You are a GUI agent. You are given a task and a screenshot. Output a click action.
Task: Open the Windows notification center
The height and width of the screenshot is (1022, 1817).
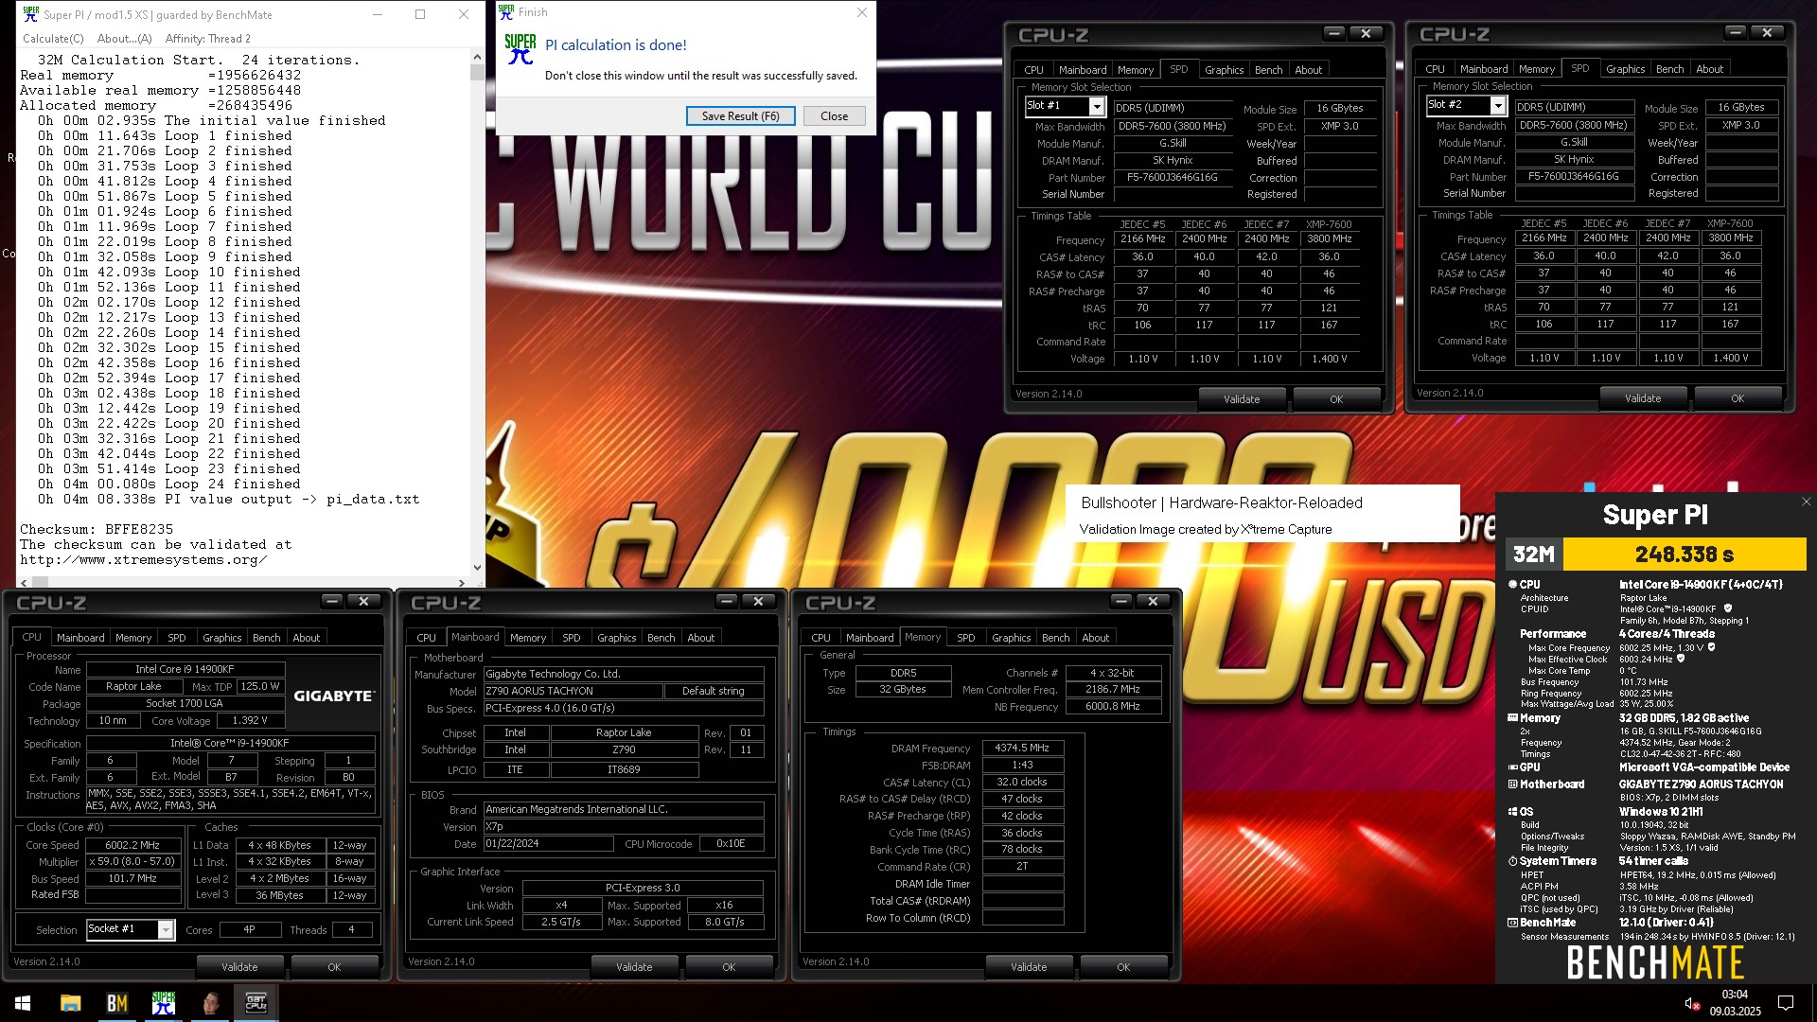pos(1786,1003)
